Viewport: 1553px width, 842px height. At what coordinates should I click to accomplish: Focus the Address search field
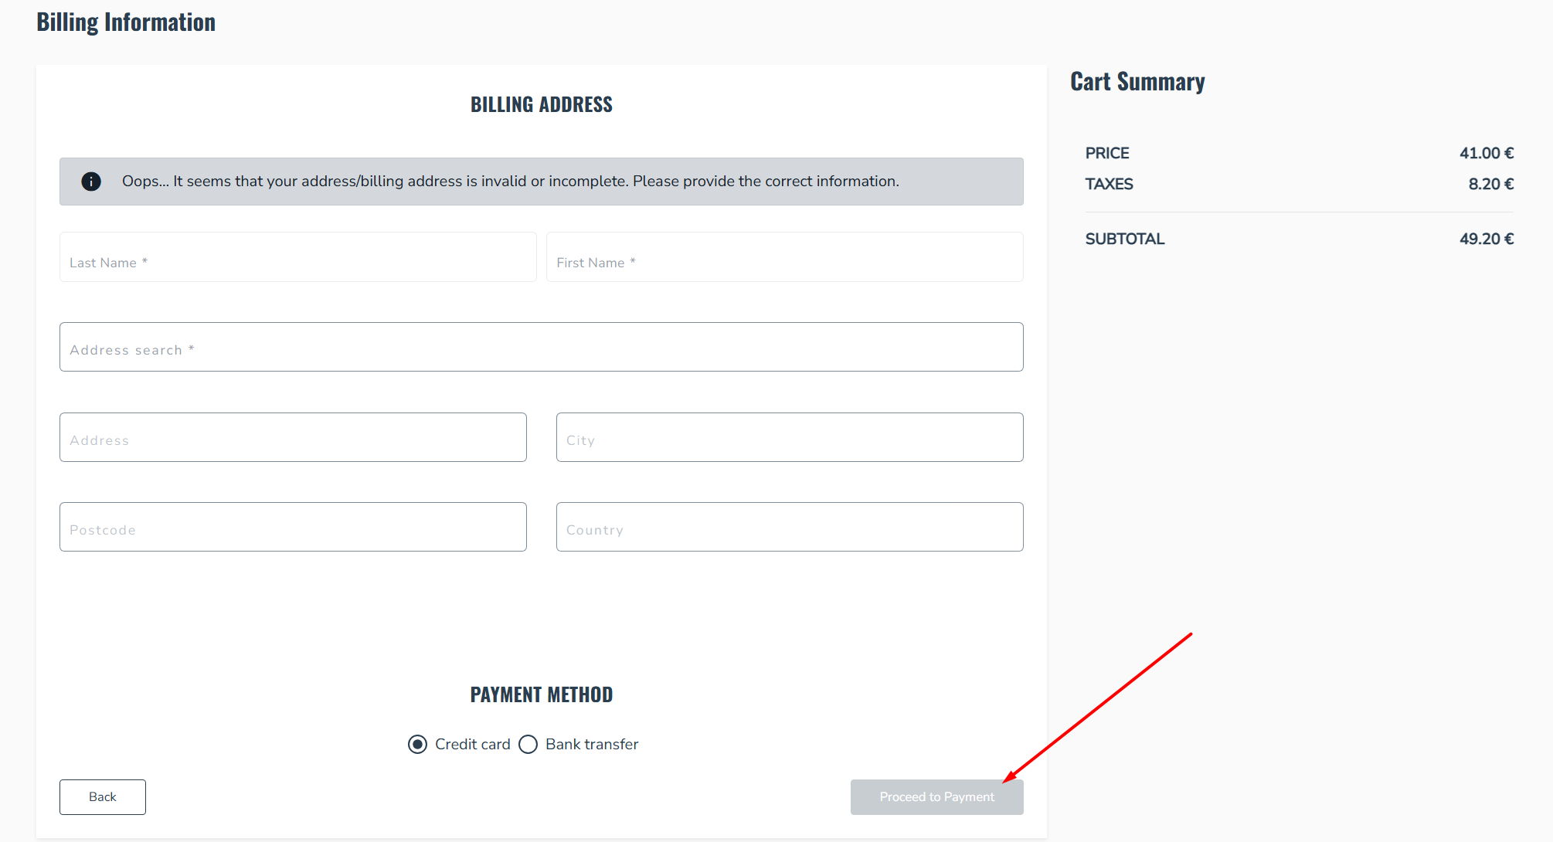click(542, 347)
